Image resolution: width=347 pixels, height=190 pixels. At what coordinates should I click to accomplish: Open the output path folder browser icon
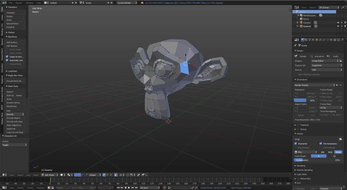340,139
